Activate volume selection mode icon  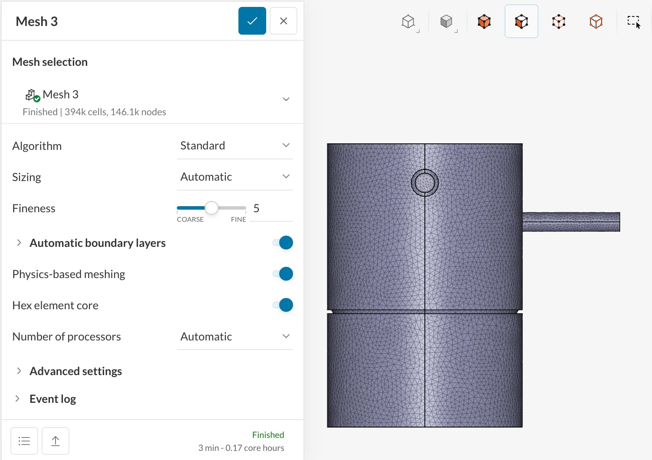click(484, 21)
